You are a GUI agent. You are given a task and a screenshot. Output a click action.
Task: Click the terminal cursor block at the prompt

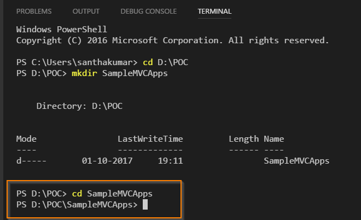[x=145, y=205]
